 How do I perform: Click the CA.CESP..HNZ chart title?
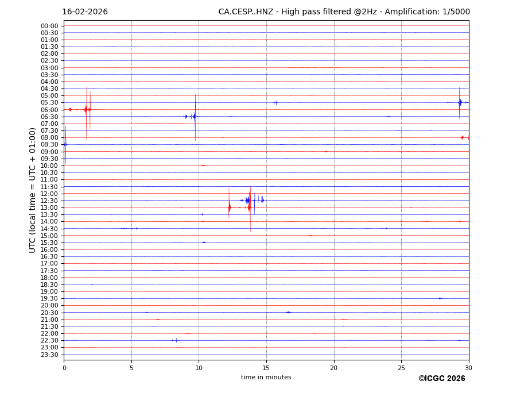click(x=344, y=12)
